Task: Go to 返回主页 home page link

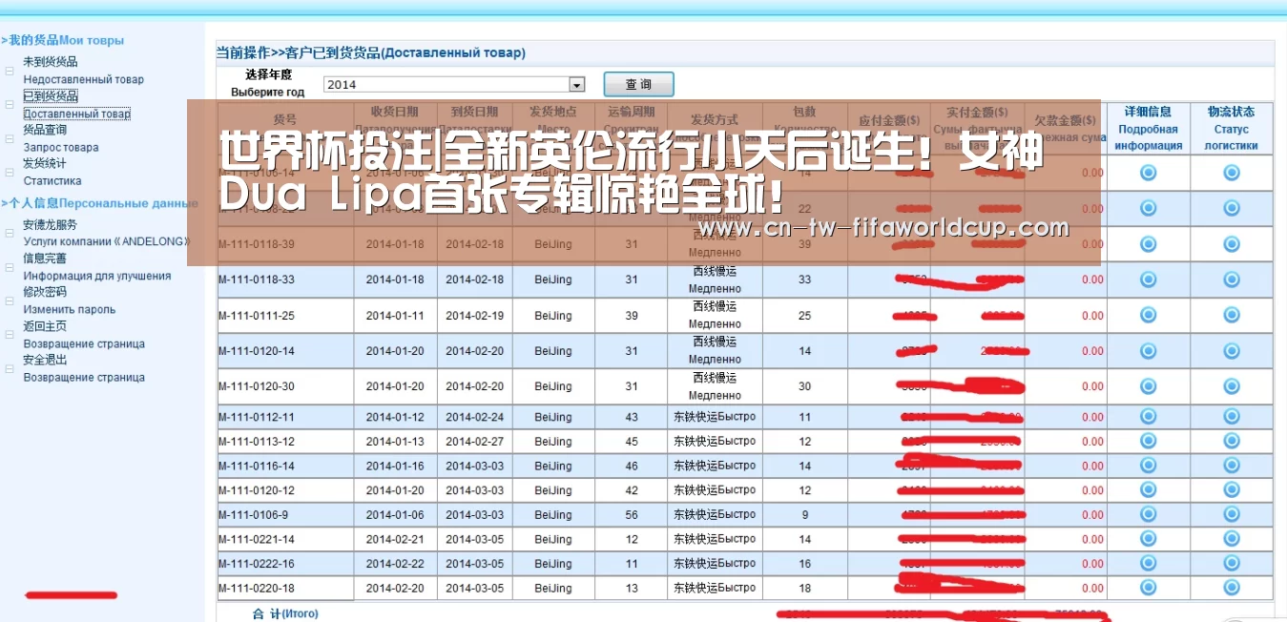Action: (84, 335)
